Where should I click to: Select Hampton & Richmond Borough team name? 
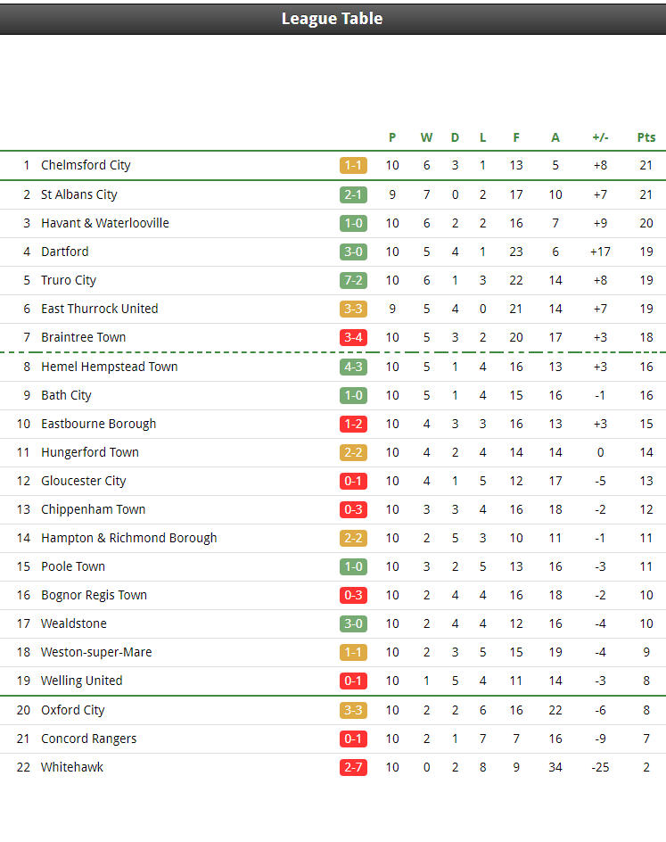click(129, 538)
